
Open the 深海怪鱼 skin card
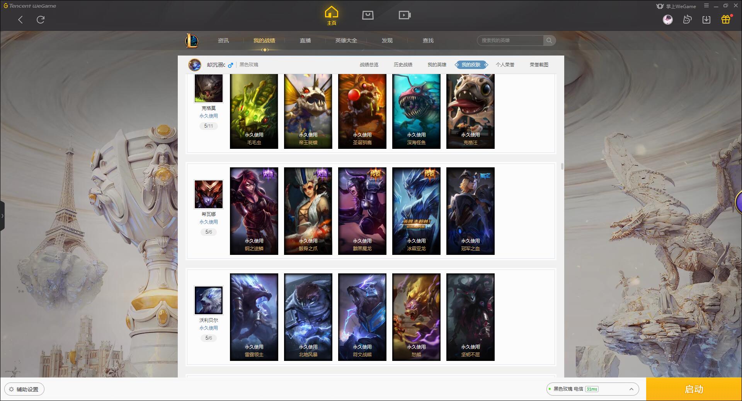(x=416, y=111)
